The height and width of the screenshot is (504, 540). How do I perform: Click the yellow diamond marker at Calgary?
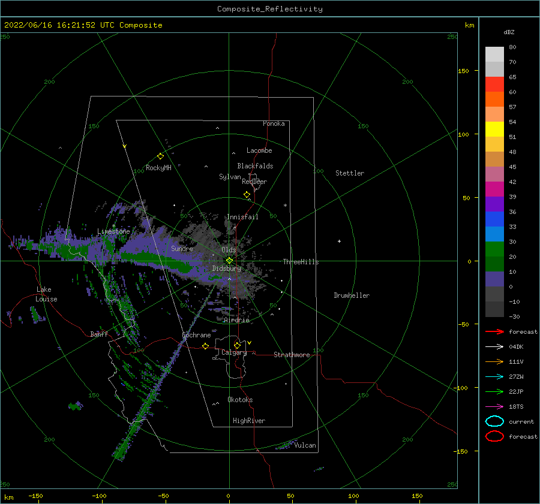(x=237, y=345)
